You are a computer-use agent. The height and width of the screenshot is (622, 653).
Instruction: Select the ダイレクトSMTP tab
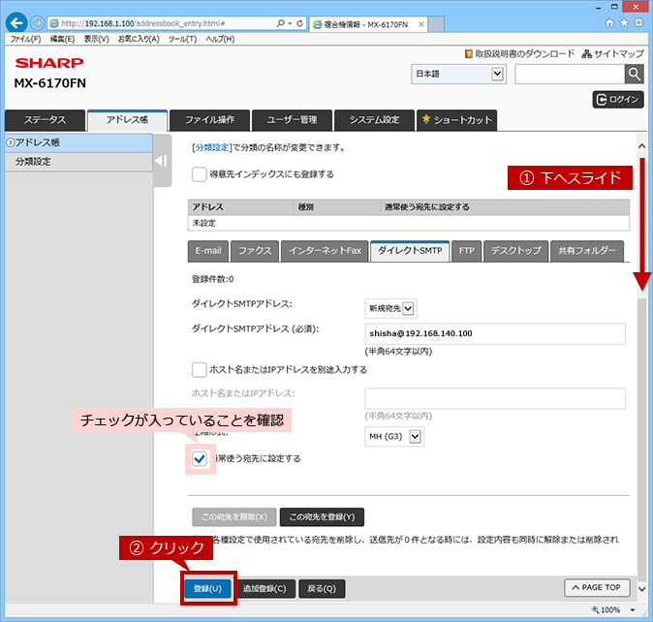(x=410, y=251)
